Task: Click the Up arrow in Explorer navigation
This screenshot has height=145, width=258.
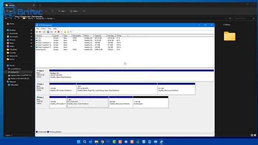Action: pyautogui.click(x=19, y=19)
